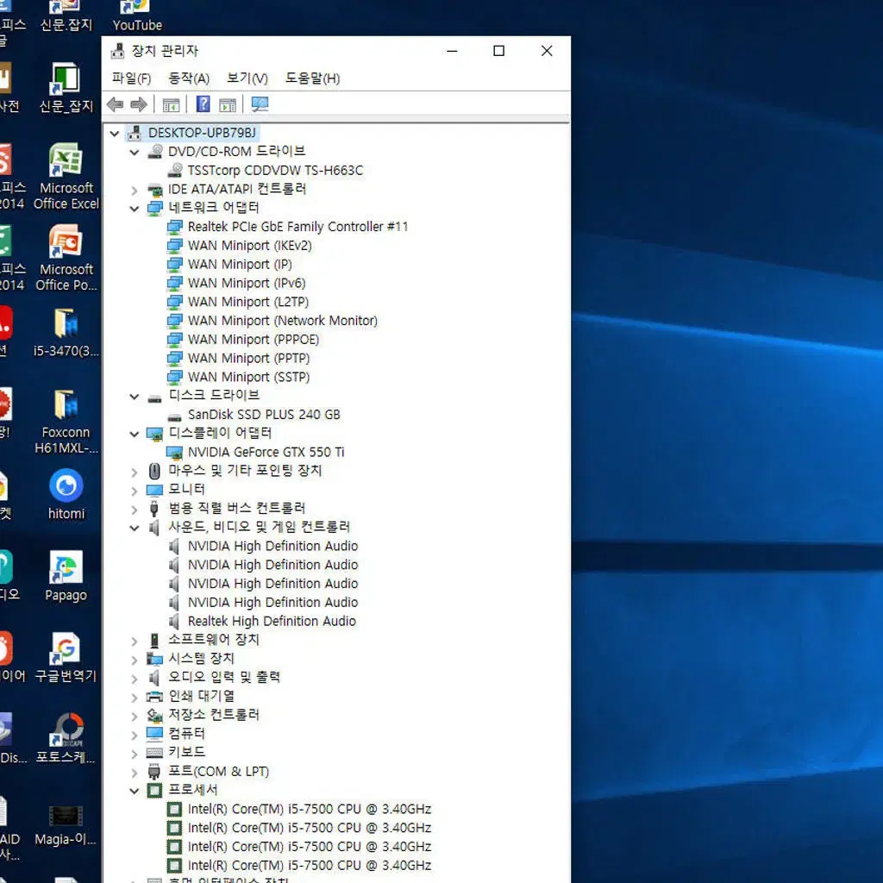Expand the IDE ATA/ATAPI 컨트롤러 category
Image resolution: width=883 pixels, height=883 pixels.
(134, 190)
